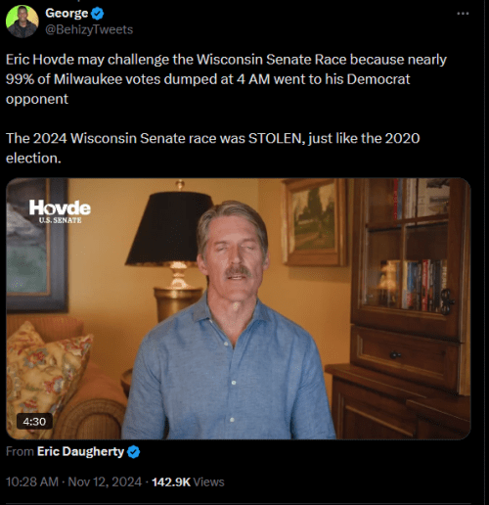This screenshot has width=489, height=505.
Task: Click the Hovde U.S. Senate watermark logo
Action: click(x=60, y=211)
